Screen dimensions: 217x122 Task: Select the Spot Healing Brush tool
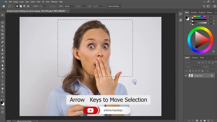pos(2,42)
